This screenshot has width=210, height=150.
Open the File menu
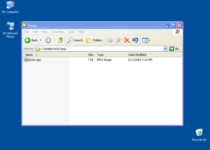(x=27, y=32)
